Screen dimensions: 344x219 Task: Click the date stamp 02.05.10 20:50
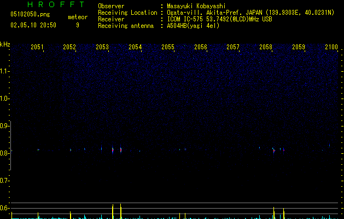[x=33, y=25]
